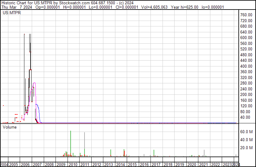Click the gray volume bar in 2021

point(204,153)
